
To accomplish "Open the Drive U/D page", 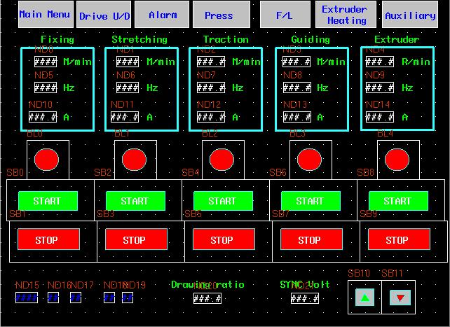I will [x=103, y=15].
